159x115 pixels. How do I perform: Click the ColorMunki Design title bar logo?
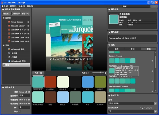point(2,3)
